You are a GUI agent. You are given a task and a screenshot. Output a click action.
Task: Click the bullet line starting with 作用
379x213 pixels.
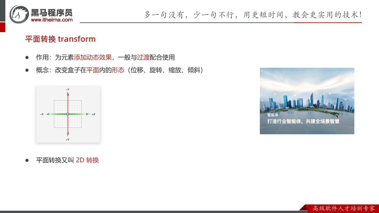tap(105, 57)
